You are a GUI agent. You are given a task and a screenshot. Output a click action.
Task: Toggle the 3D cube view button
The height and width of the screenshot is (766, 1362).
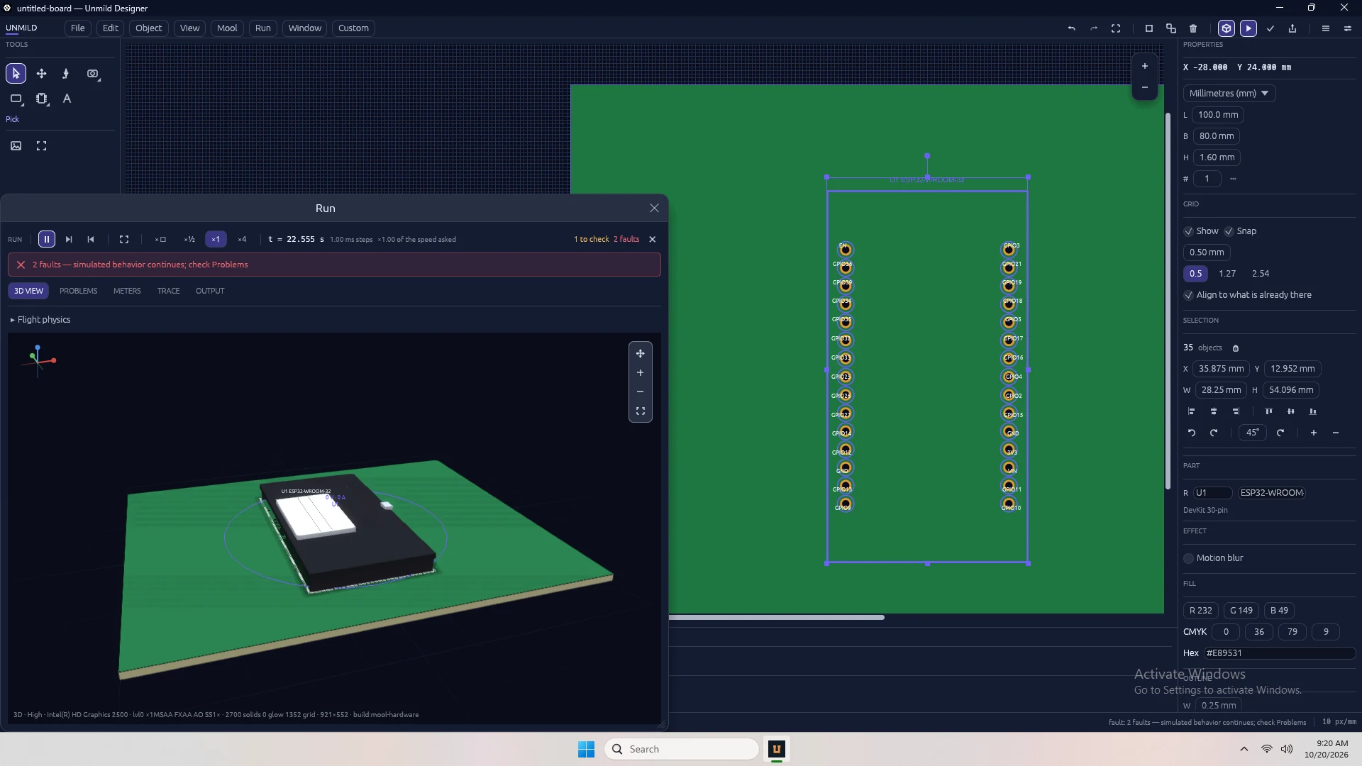point(1227,28)
